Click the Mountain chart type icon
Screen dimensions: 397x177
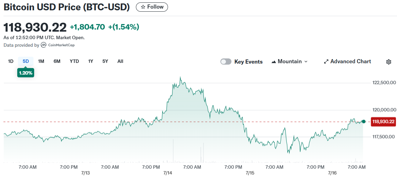coord(274,62)
